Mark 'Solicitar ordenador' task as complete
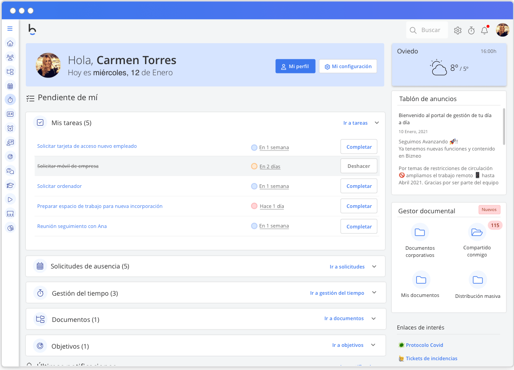Viewport: 514px width, 370px height. pos(358,186)
